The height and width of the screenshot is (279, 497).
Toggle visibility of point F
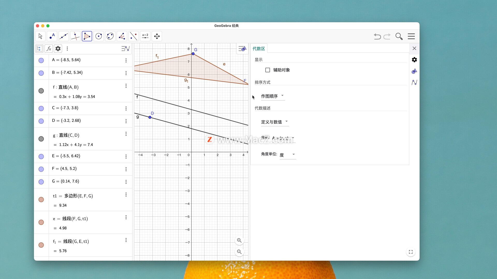tap(41, 169)
